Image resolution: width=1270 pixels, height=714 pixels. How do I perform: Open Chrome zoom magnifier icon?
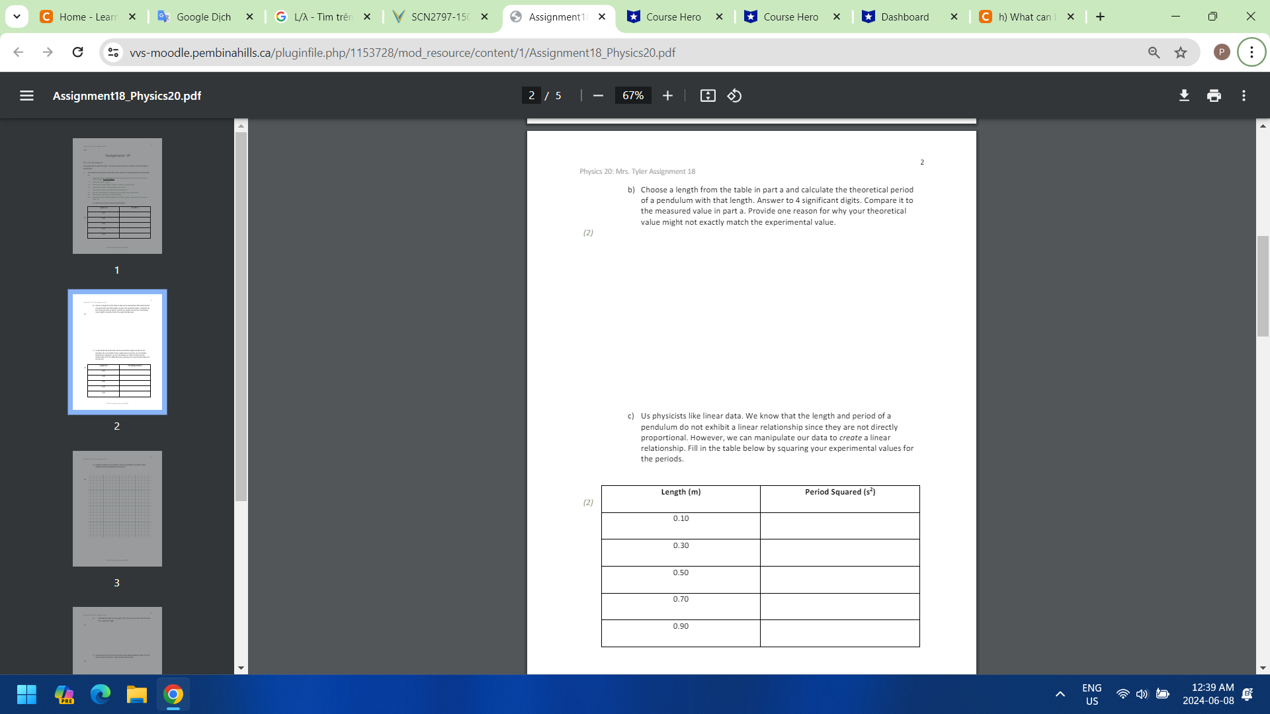tap(1154, 52)
